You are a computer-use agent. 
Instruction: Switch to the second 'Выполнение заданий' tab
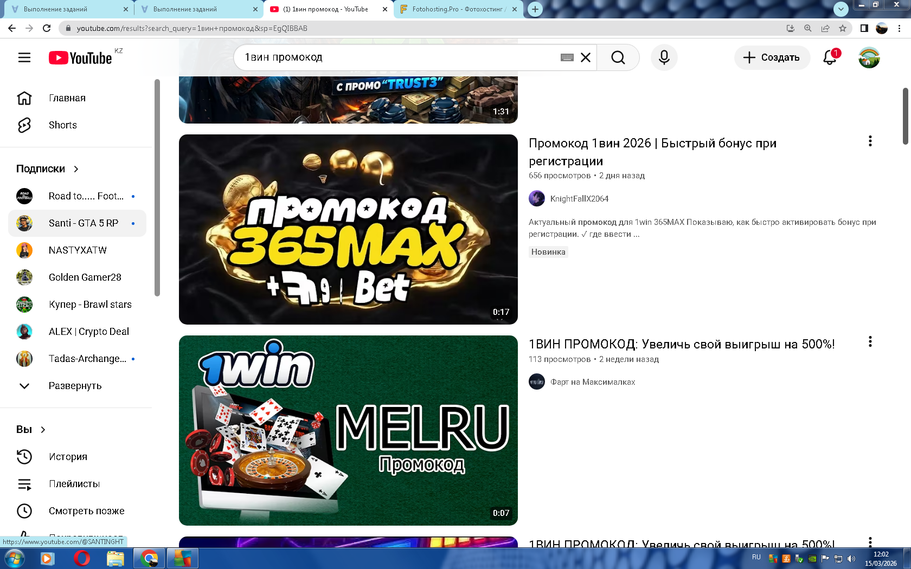[x=198, y=9]
